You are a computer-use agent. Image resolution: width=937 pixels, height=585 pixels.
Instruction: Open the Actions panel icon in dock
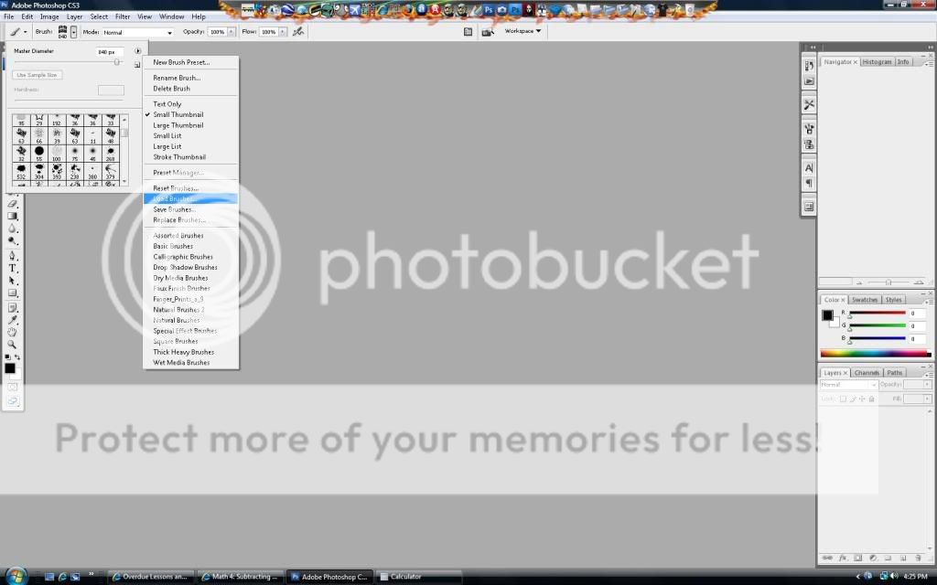pos(809,81)
